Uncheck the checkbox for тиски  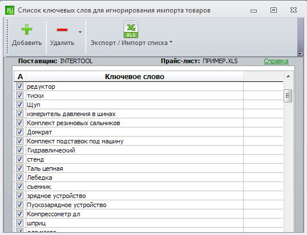[x=19, y=96]
